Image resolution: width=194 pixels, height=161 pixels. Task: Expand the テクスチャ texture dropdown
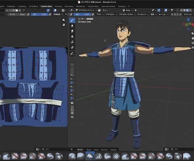[x=111, y=14]
